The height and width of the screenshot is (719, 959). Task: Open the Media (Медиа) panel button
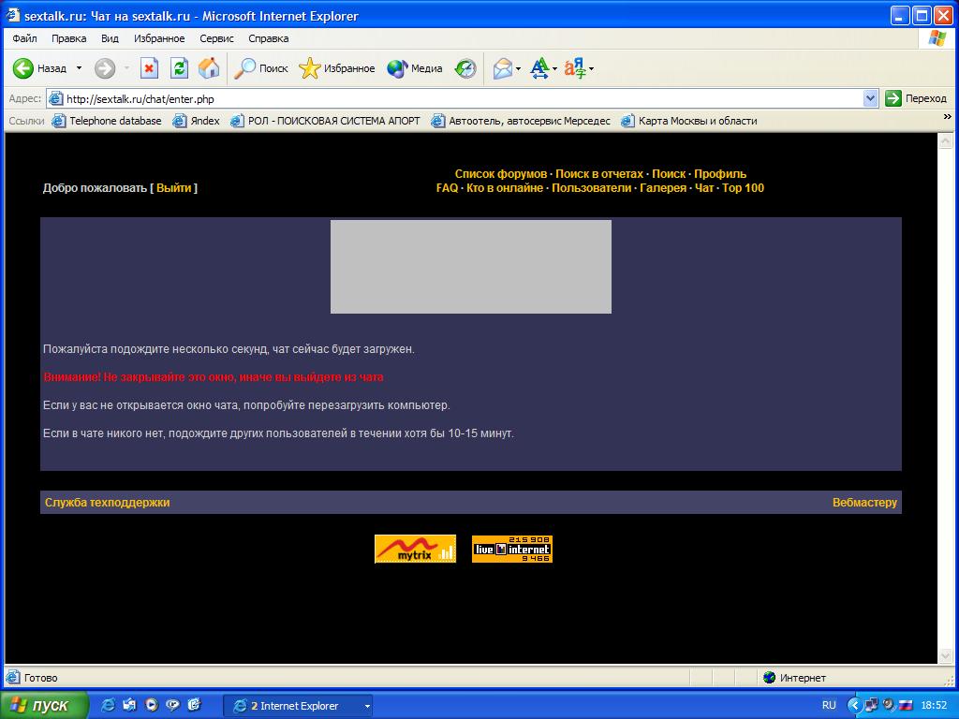pos(415,68)
